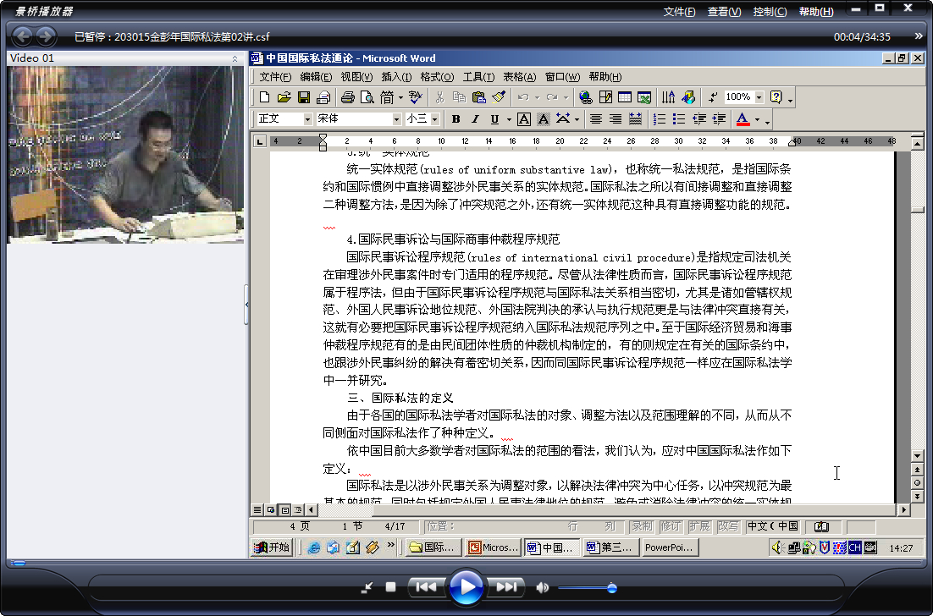This screenshot has height=616, width=933.
Task: Click the player volume slider
Action: coord(587,588)
